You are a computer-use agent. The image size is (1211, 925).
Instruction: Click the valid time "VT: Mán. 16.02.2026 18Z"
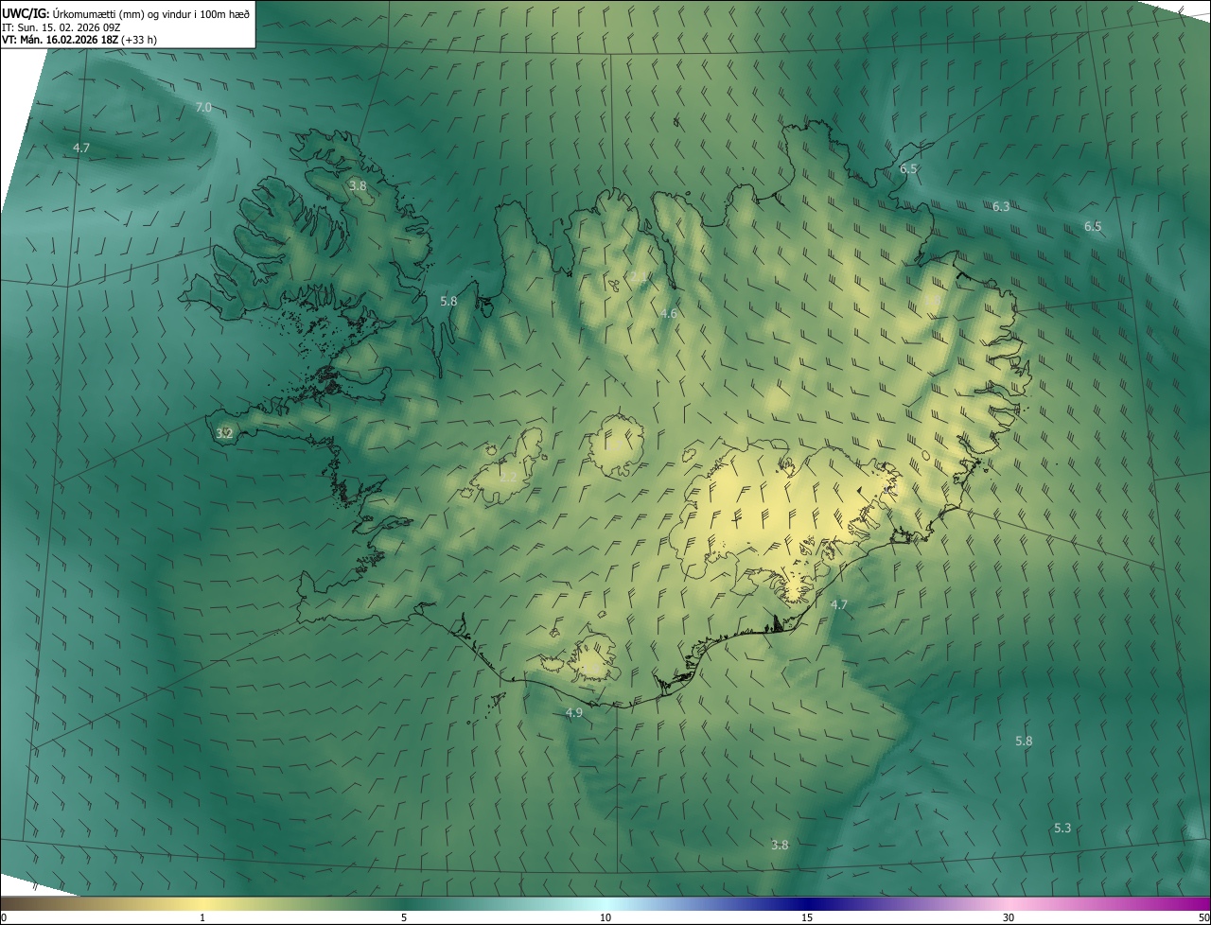[59, 40]
